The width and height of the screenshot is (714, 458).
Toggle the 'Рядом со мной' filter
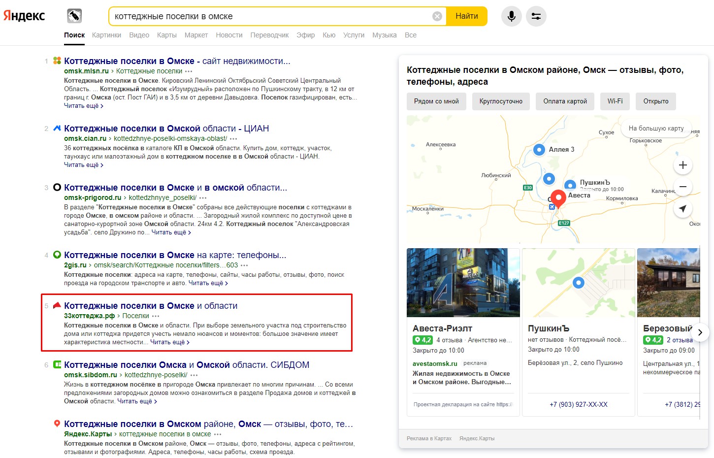436,101
